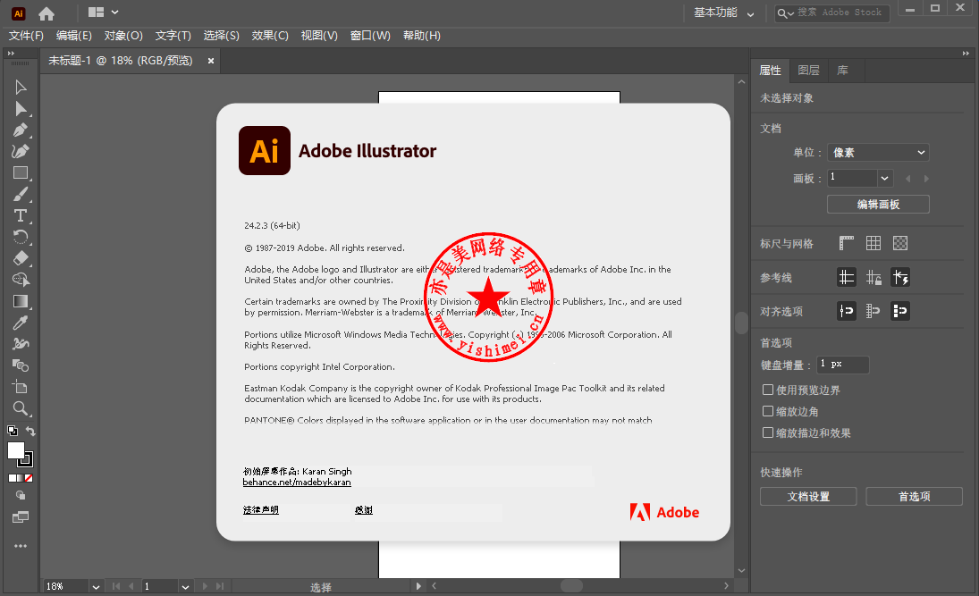Screen dimensions: 979x596
Task: Open the 效果(C) menu
Action: coord(270,36)
